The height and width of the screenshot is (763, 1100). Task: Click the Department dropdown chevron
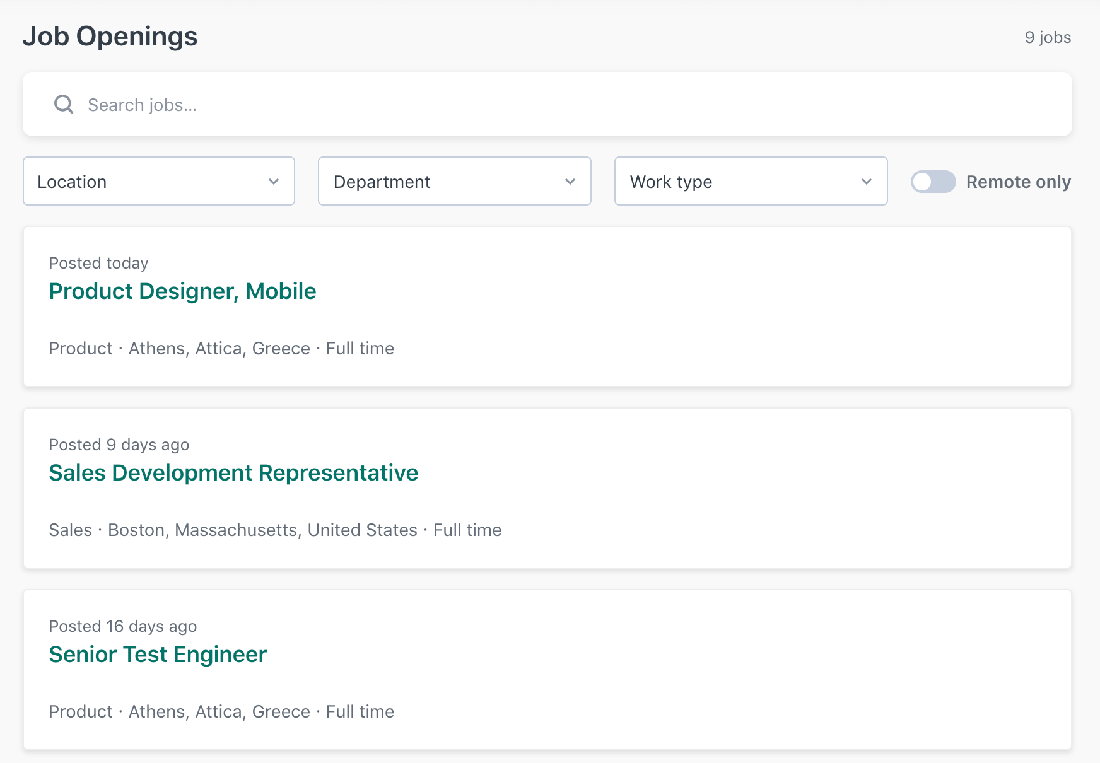click(x=570, y=182)
